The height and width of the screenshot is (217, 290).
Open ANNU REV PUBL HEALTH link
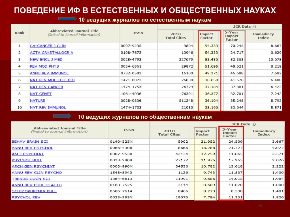coord(37,185)
